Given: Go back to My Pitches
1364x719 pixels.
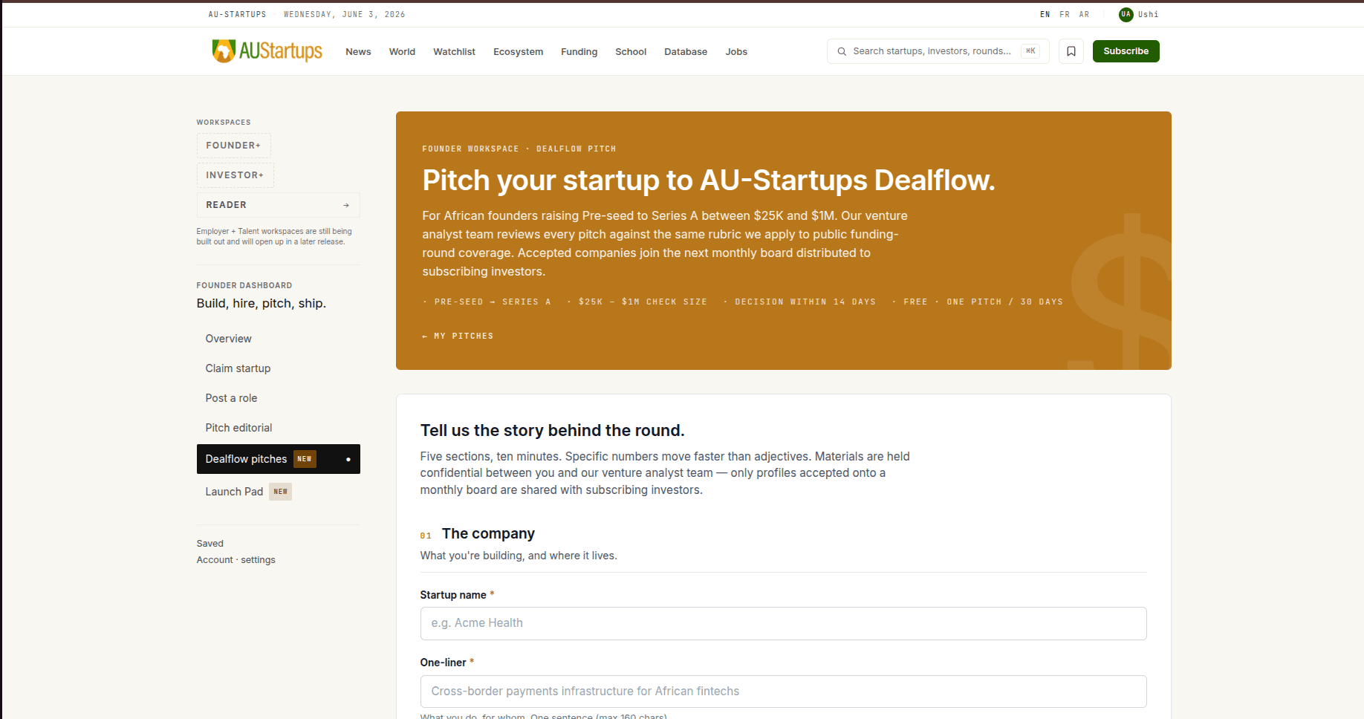Looking at the screenshot, I should 458,336.
